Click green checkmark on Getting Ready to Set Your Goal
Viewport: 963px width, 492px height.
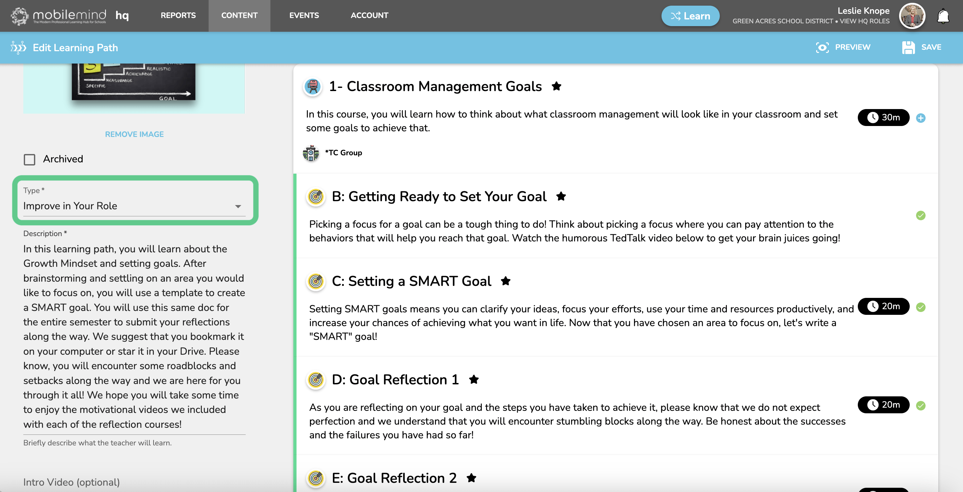(920, 215)
